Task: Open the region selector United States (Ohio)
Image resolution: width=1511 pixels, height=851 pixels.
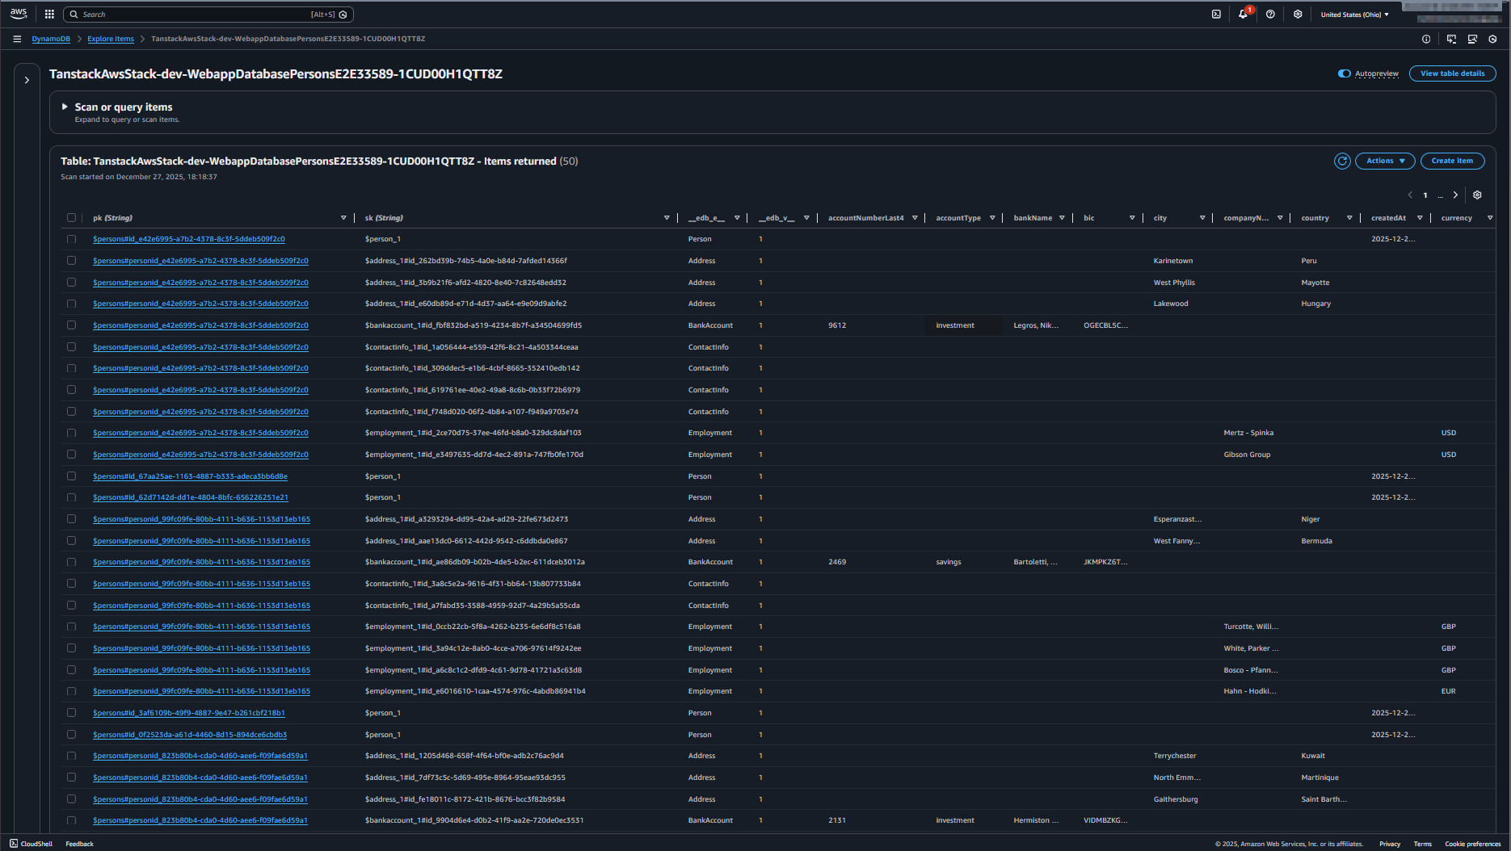Action: pos(1354,15)
